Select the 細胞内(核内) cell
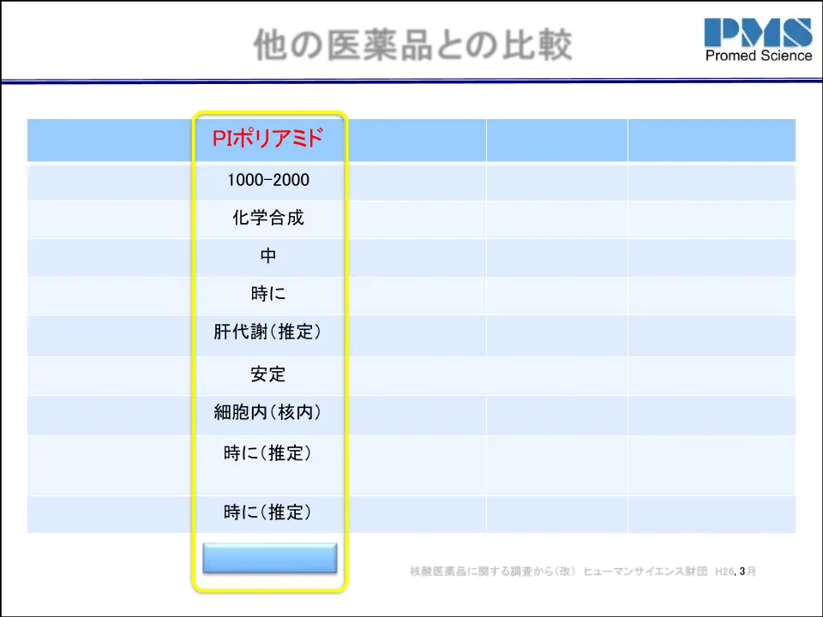This screenshot has height=617, width=823. [268, 413]
